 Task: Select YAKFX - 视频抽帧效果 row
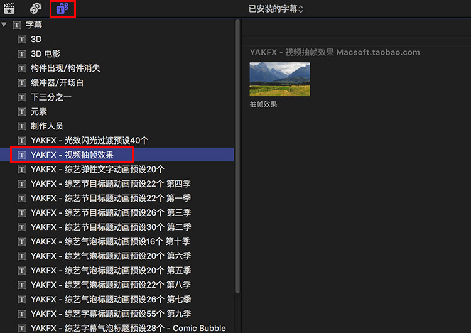[x=117, y=155]
